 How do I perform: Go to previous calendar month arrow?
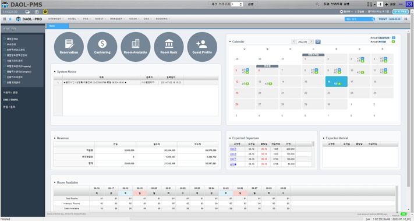pos(294,42)
